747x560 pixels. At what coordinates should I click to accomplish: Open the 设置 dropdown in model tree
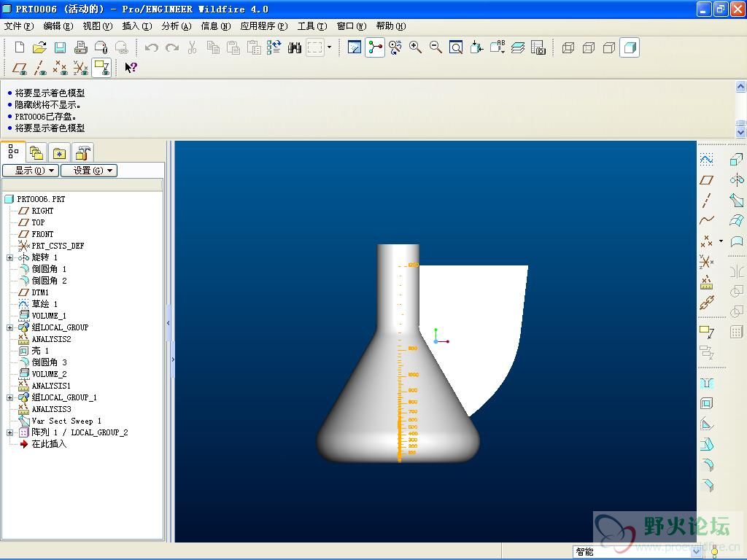pos(89,171)
